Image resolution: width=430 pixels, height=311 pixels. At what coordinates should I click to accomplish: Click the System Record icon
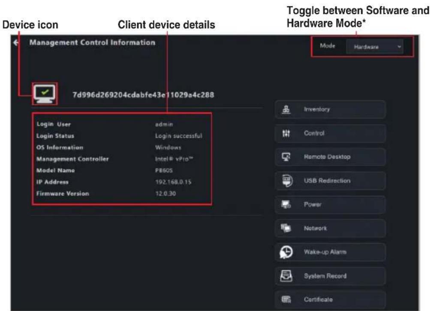(286, 275)
